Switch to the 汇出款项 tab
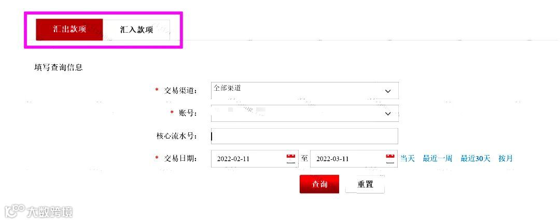Viewport: 560px width, 222px height. pyautogui.click(x=69, y=30)
